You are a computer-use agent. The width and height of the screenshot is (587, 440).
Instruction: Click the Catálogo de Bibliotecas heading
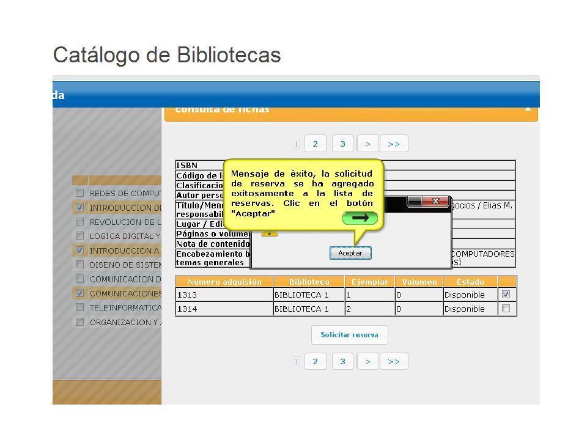tap(167, 55)
